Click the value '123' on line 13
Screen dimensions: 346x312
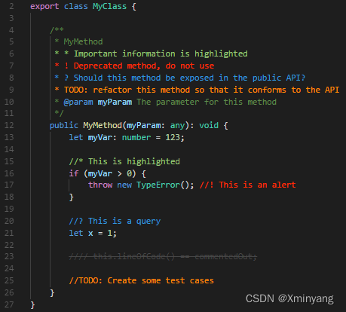pos(173,137)
